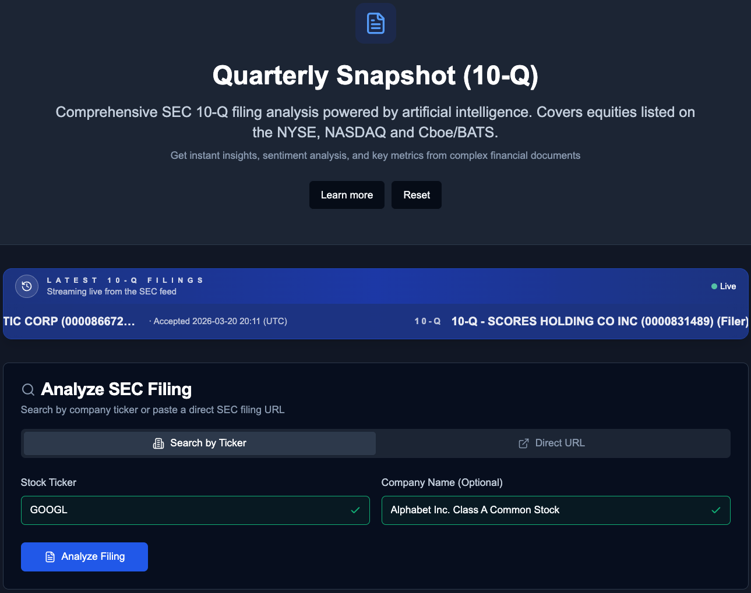Click the magnifier icon beside Analyze SEC Filing
The height and width of the screenshot is (593, 751).
point(27,389)
